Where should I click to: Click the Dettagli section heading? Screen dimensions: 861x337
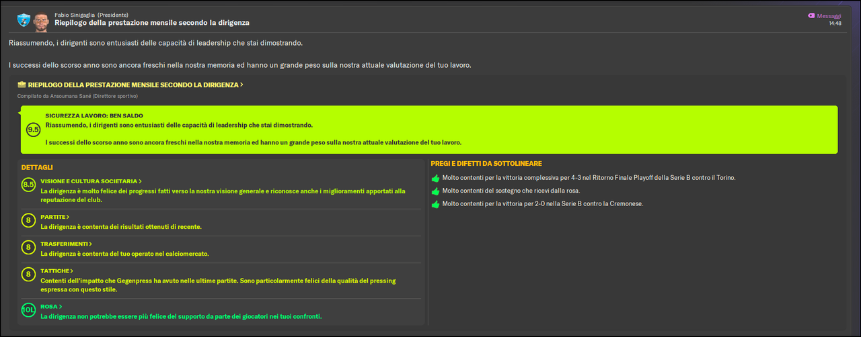(x=37, y=167)
